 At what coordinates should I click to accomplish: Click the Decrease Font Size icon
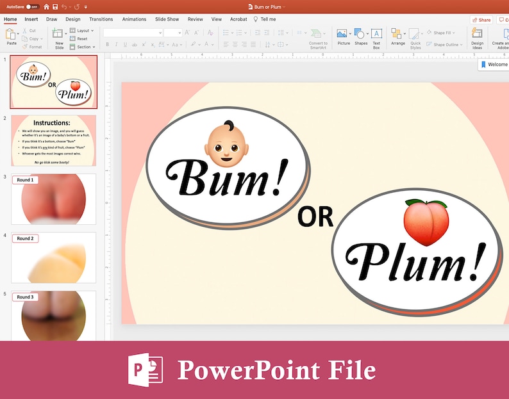tap(196, 33)
